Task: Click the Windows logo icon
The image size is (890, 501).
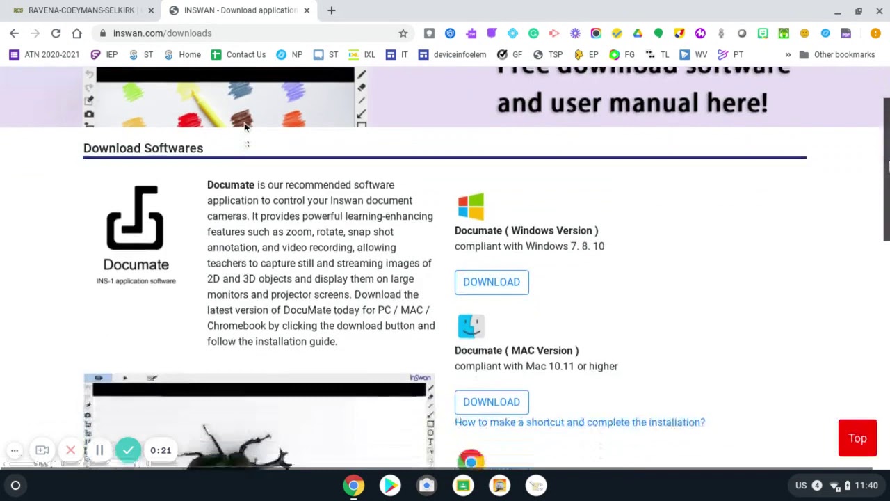Action: [471, 207]
